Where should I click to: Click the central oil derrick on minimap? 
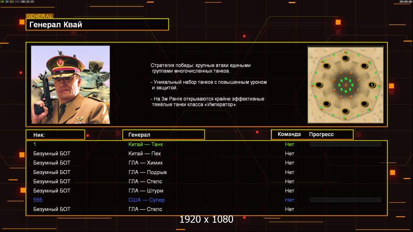(345, 85)
